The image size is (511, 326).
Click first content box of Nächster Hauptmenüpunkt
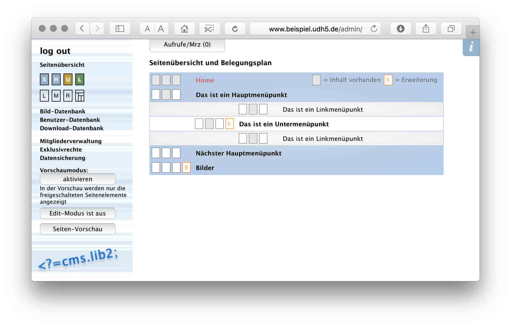pos(156,153)
